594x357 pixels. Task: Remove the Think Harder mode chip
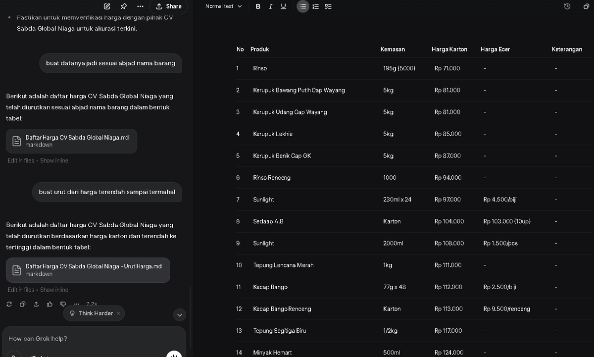click(x=118, y=313)
